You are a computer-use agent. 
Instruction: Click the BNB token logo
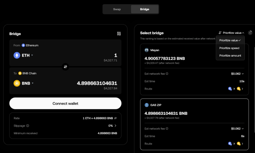click(x=17, y=83)
